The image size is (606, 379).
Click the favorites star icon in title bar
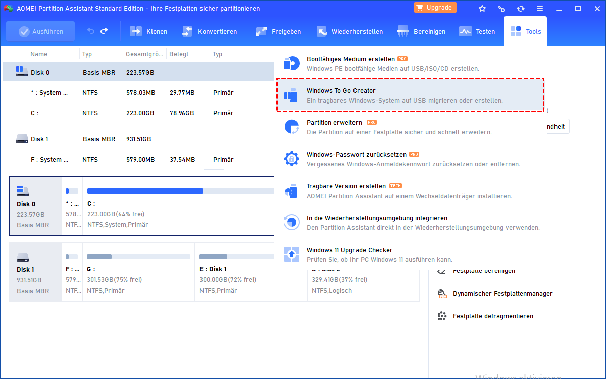point(482,9)
